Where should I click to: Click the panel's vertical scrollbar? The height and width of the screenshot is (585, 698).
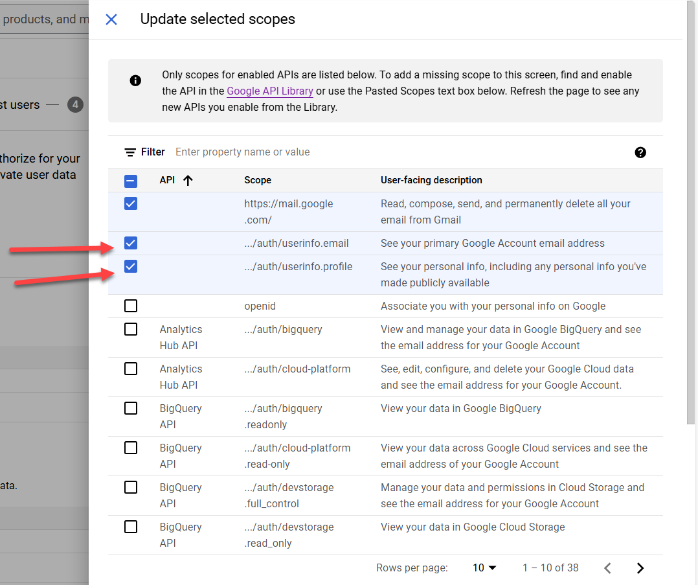pos(691,214)
